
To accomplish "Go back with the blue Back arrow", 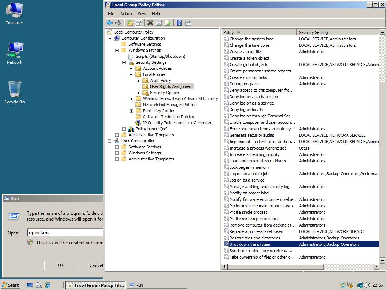I will (110, 23).
